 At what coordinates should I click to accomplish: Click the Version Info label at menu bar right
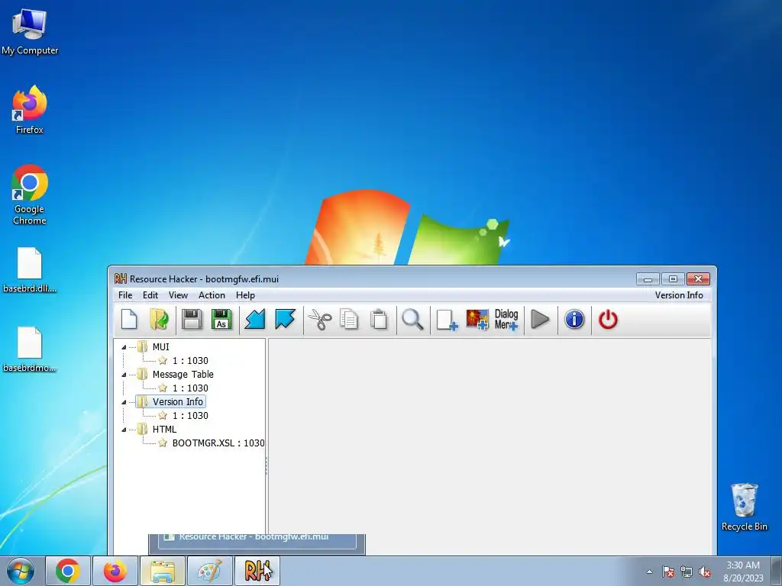tap(679, 295)
